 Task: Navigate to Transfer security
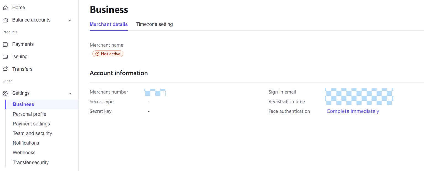[x=31, y=162]
